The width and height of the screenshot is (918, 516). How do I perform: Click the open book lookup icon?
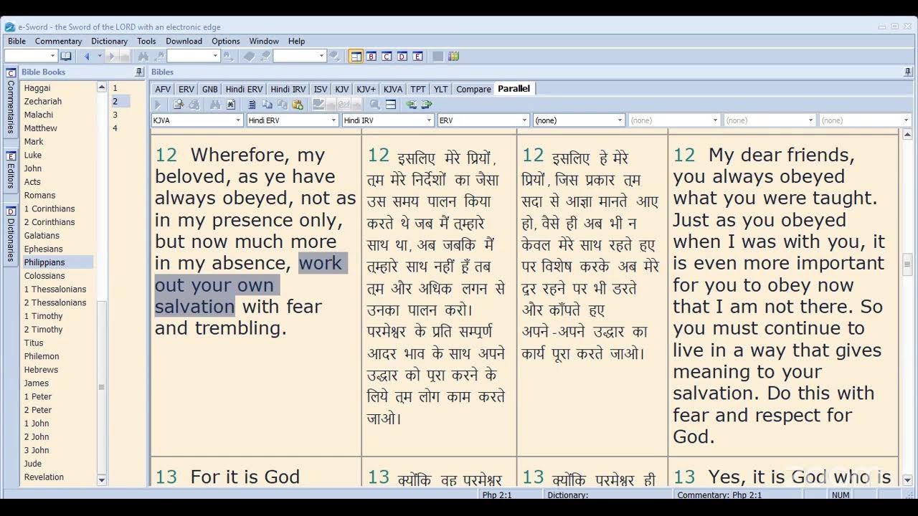click(66, 56)
